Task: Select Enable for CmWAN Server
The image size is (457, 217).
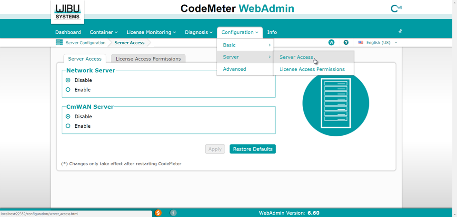Action: point(68,126)
